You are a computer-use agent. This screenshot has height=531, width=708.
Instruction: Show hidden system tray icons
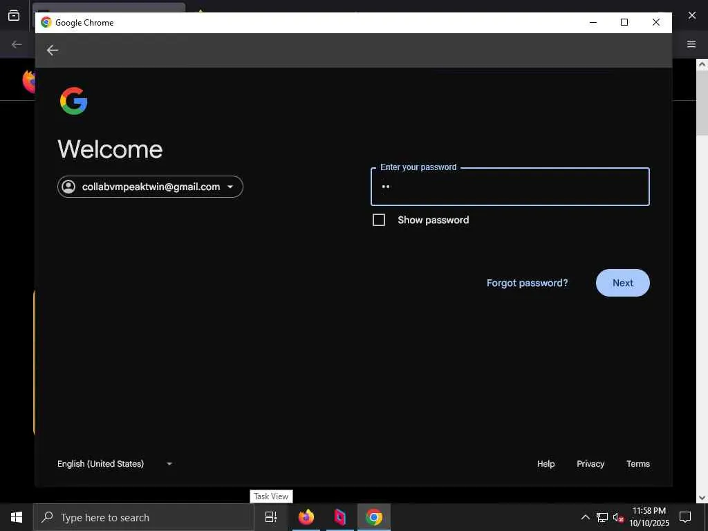585,517
